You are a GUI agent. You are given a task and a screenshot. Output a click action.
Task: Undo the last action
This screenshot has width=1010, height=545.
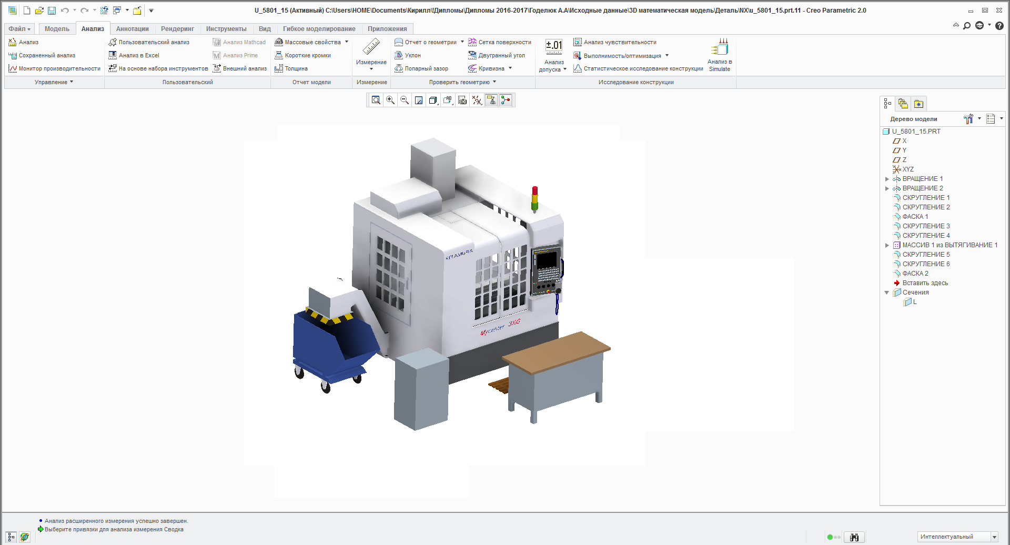pyautogui.click(x=65, y=11)
